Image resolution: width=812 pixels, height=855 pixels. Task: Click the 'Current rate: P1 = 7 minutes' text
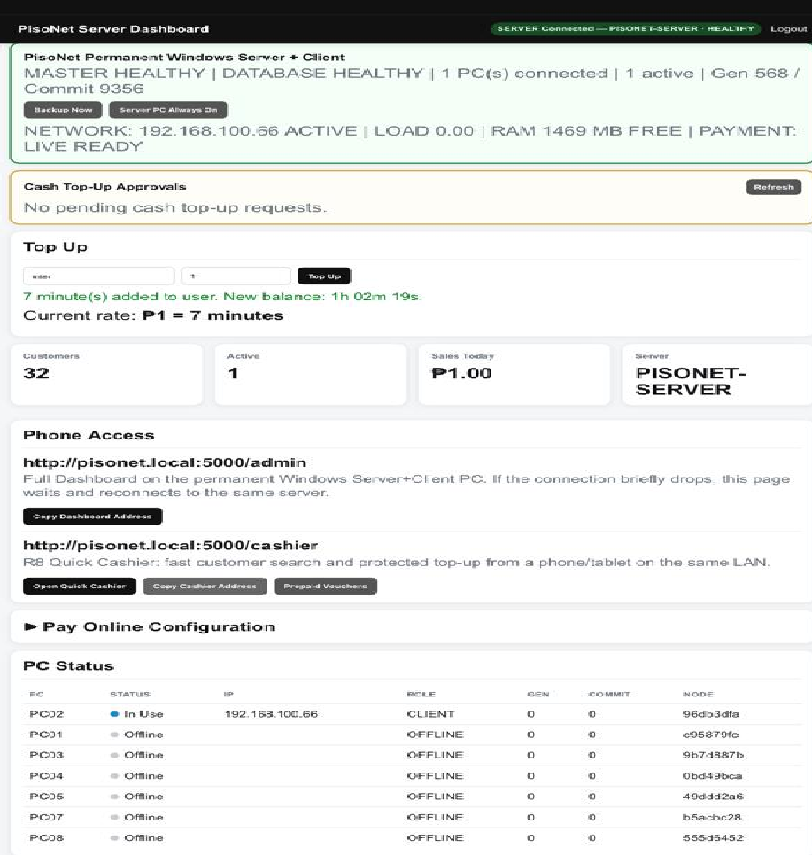(x=153, y=315)
